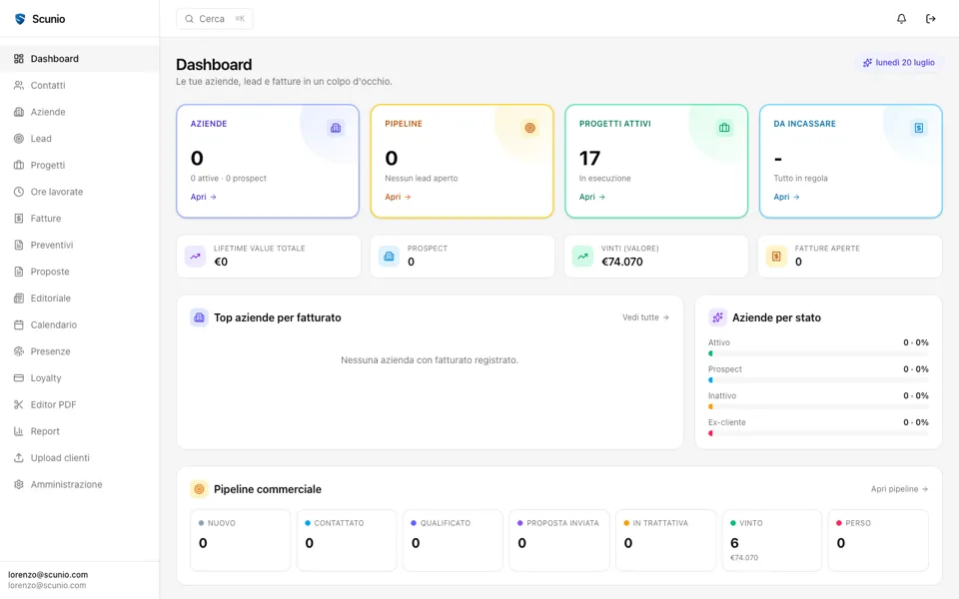Click the €74.070 Vinti value

click(622, 262)
